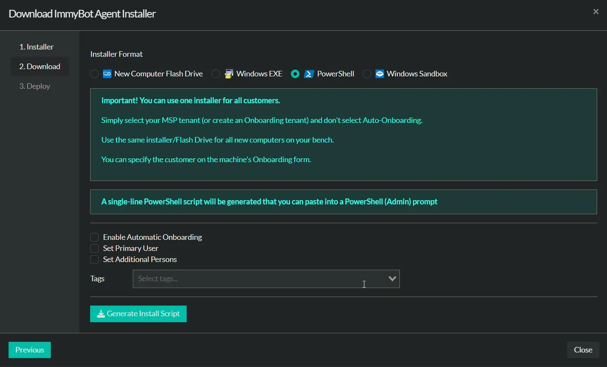607x367 pixels.
Task: Select the Windows EXE radio button
Action: coord(216,74)
